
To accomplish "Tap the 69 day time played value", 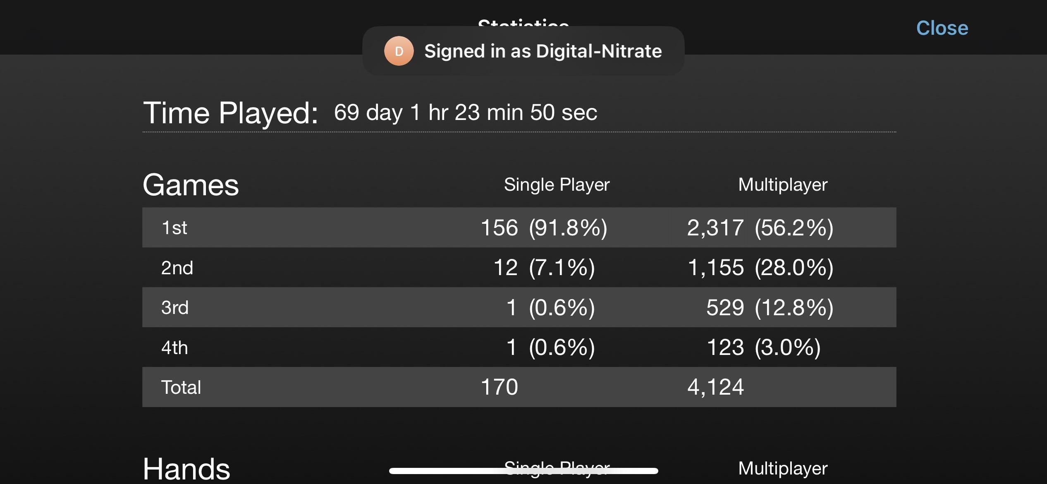I will point(465,113).
